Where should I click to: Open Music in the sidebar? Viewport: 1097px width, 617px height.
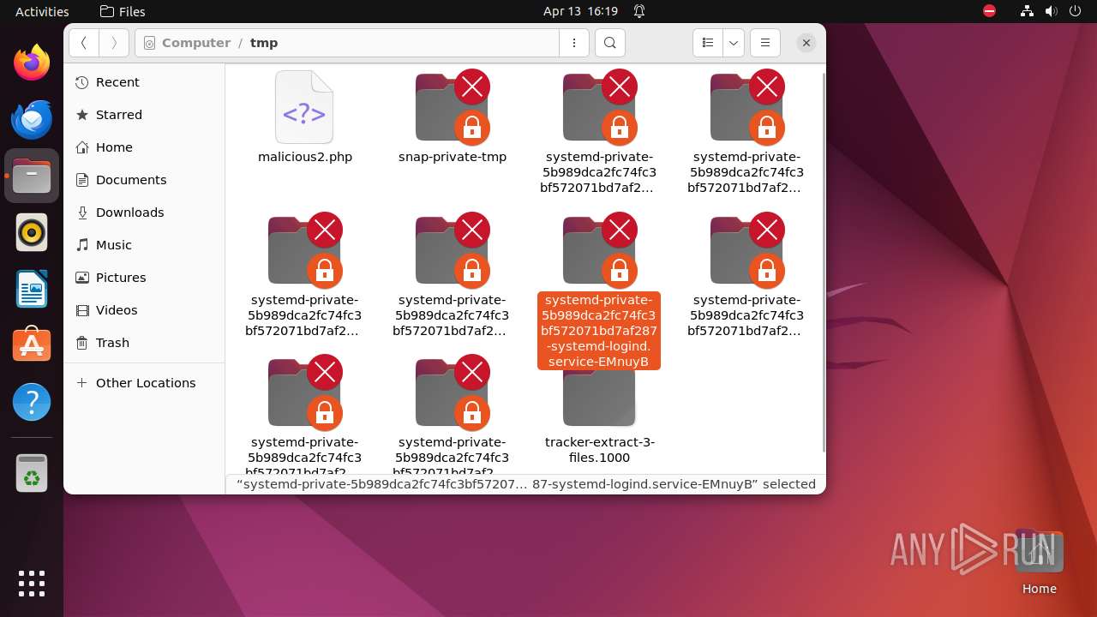tap(144, 245)
